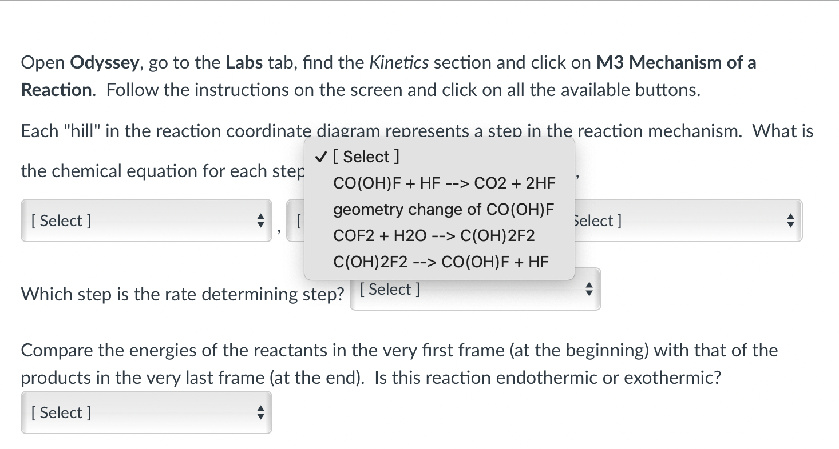
Task: Open the rate determining step dropdown
Action: [475, 289]
